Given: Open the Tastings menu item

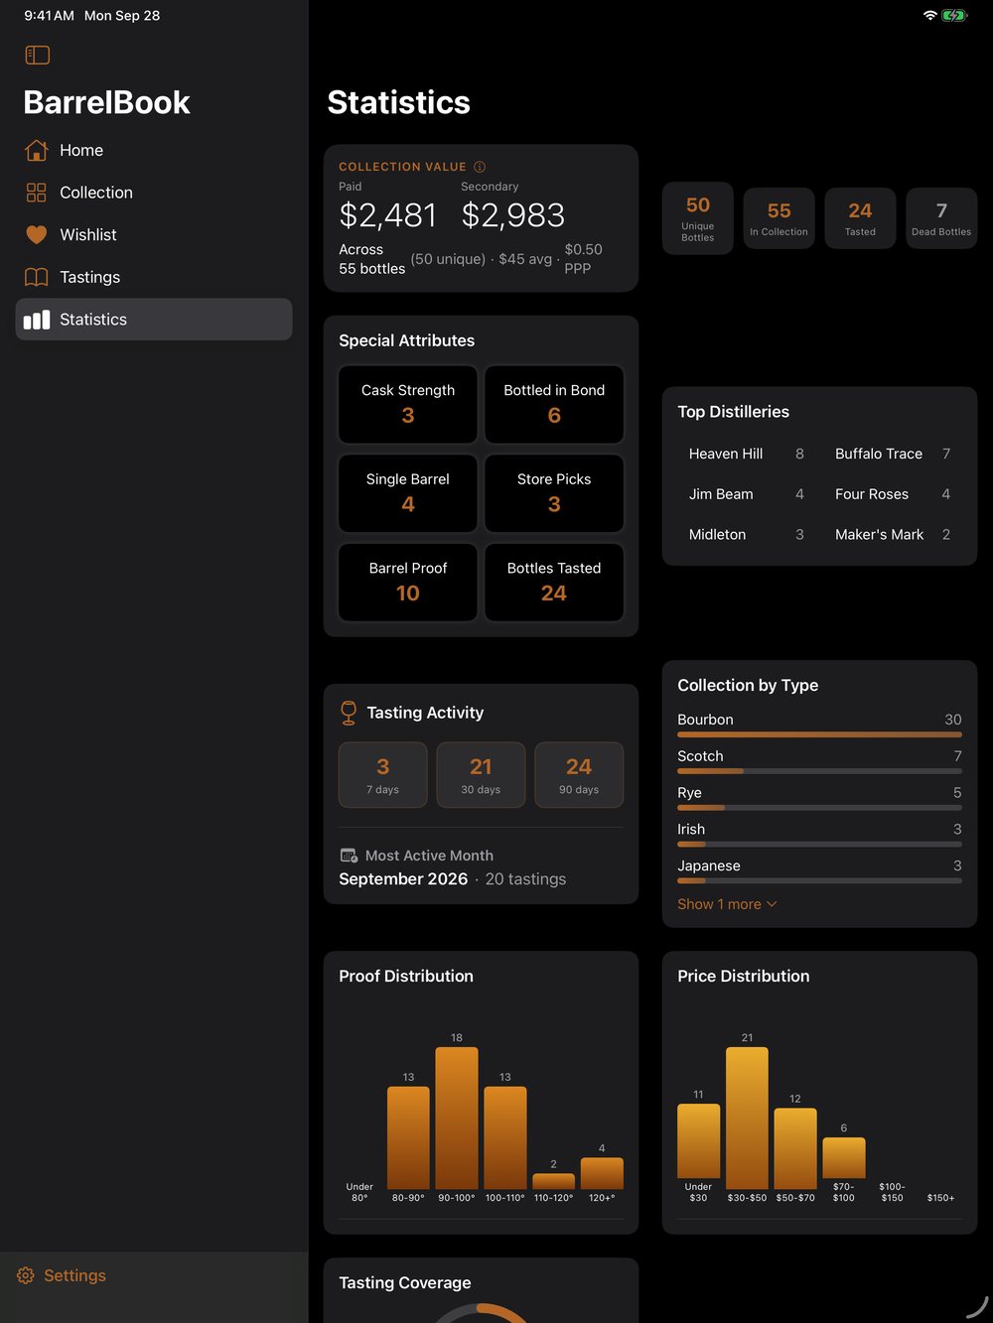Looking at the screenshot, I should (154, 277).
